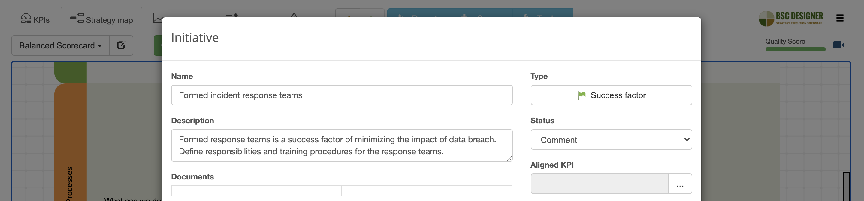Open the Status Comment dropdown

[x=611, y=140]
